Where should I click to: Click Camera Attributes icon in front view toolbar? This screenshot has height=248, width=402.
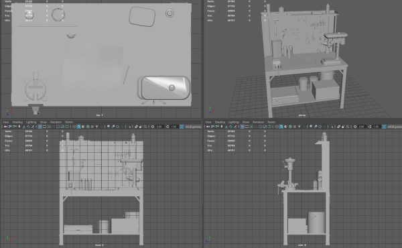tap(14, 127)
